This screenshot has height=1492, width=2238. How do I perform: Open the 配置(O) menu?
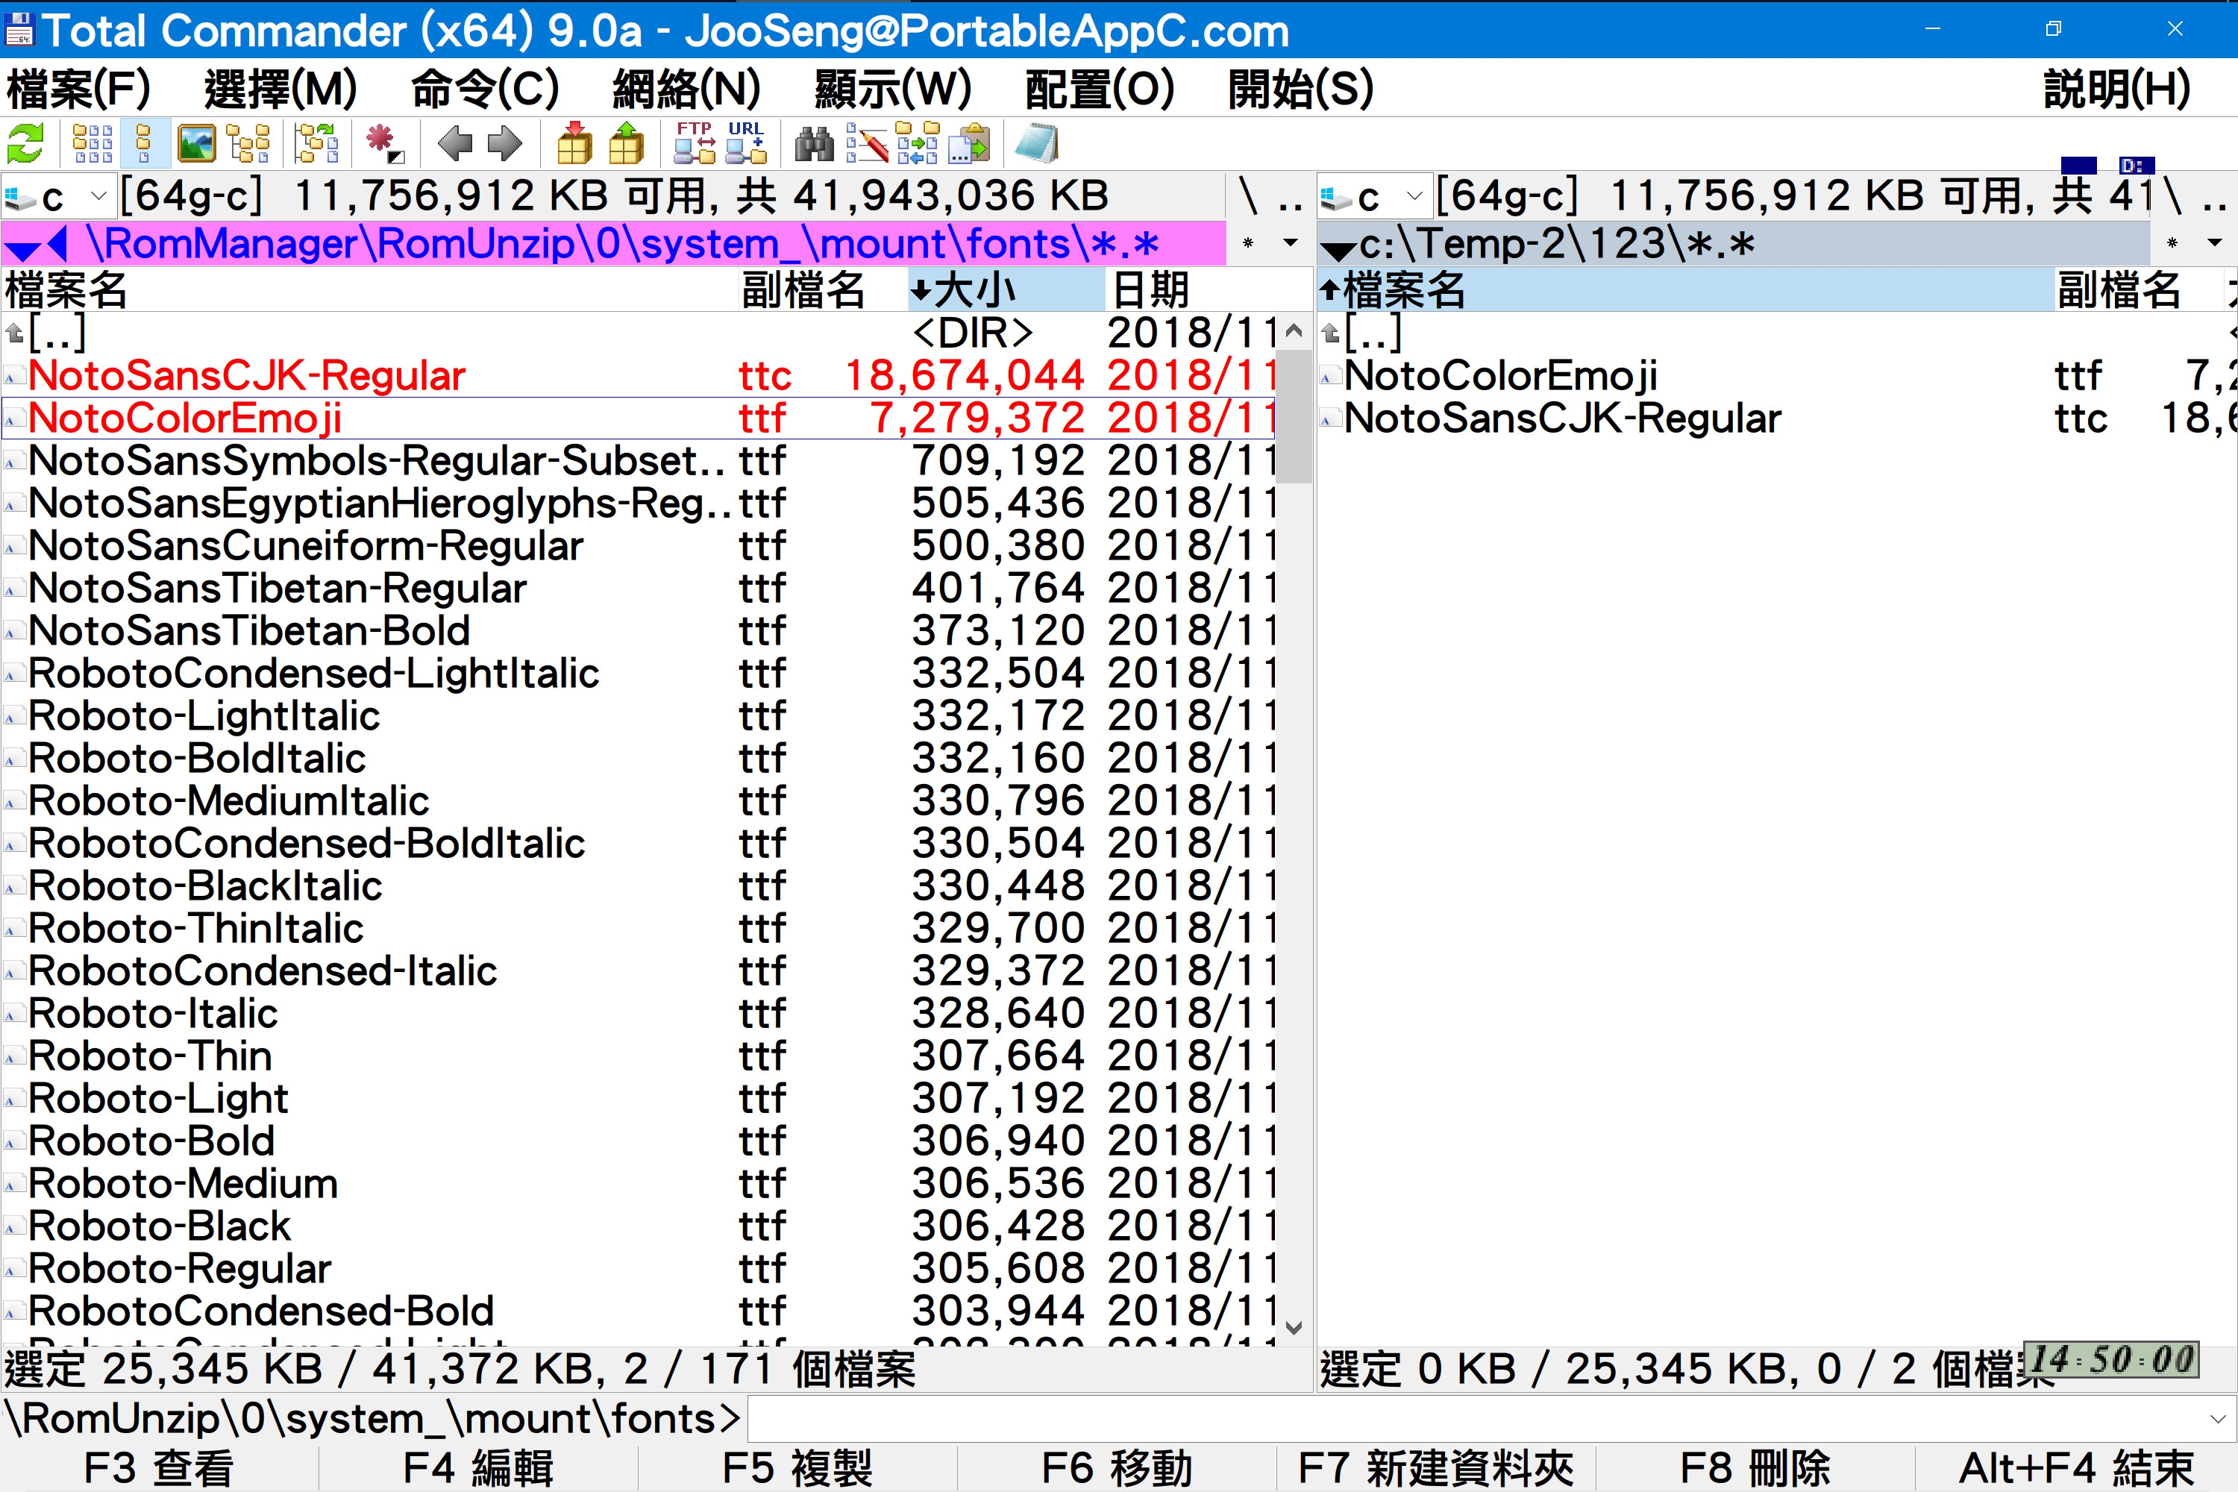(x=1099, y=90)
